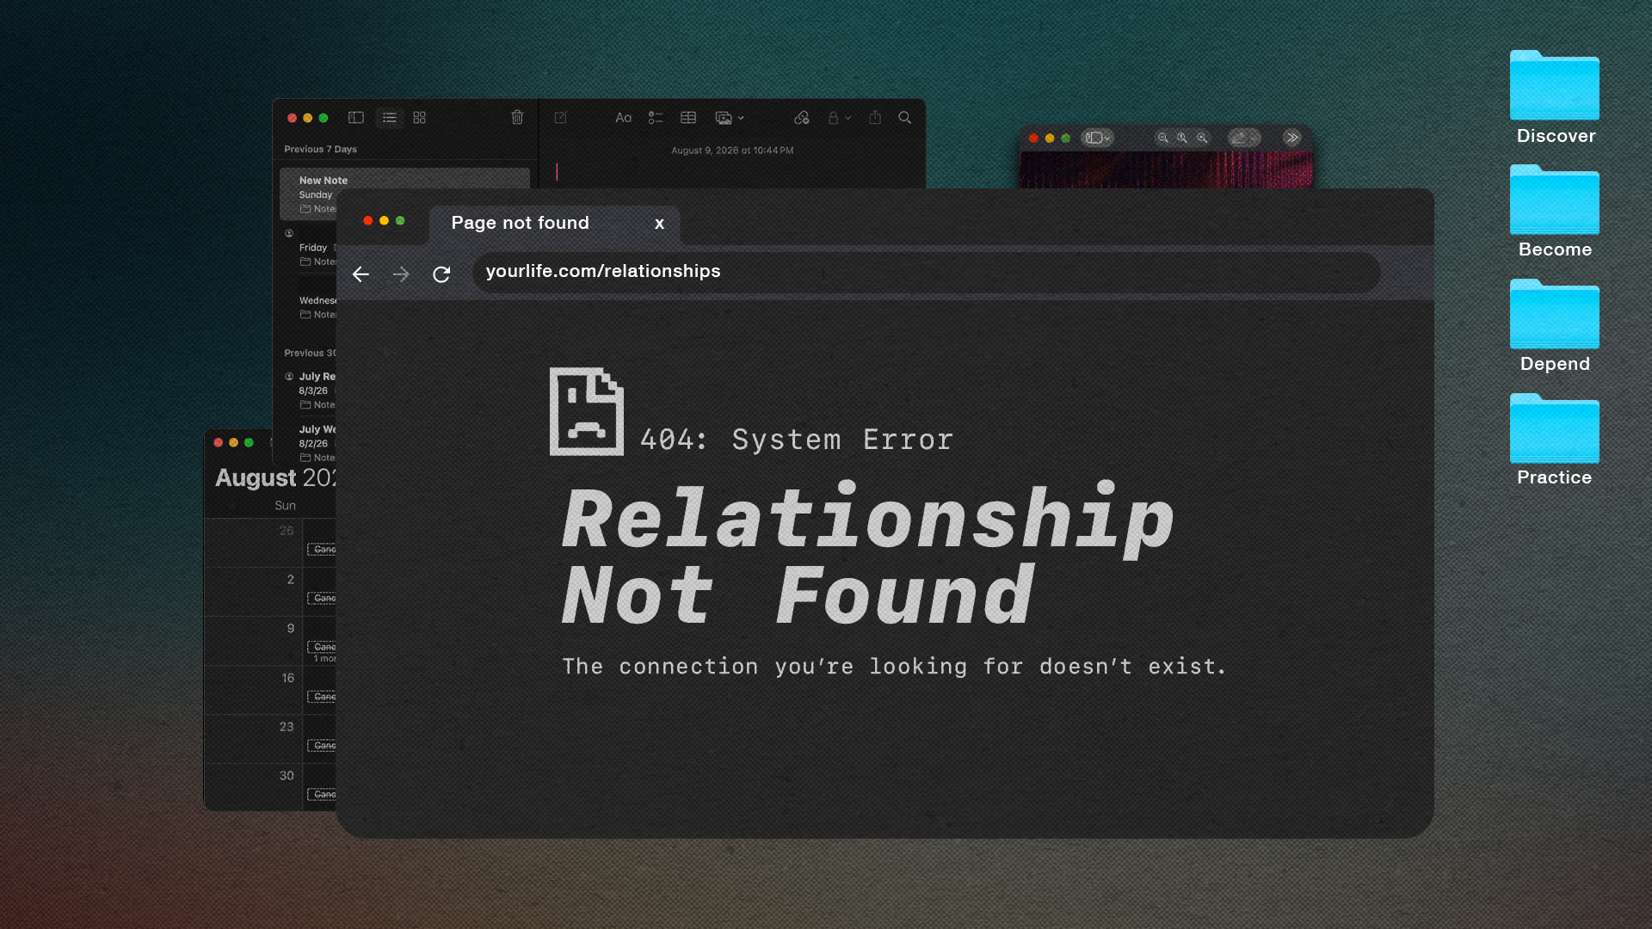Go back using the browser's back arrow
The width and height of the screenshot is (1652, 929).
click(361, 274)
